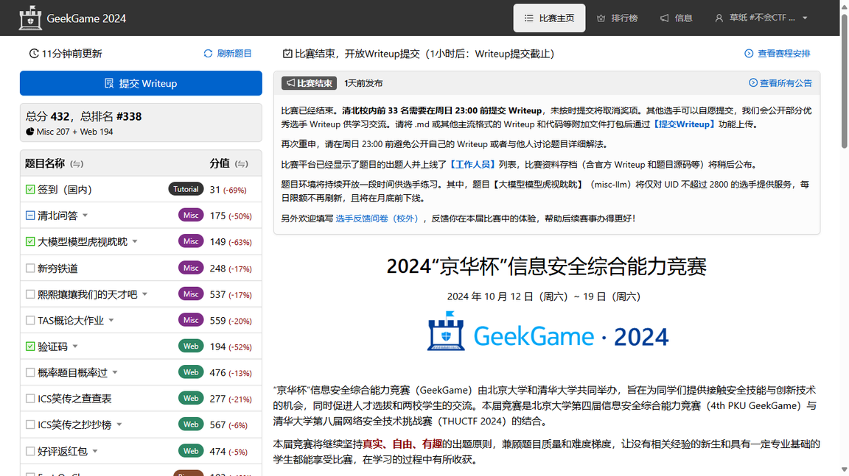Toggle the checkbox for 熙熙攘攘我们的天才吧

click(x=30, y=294)
